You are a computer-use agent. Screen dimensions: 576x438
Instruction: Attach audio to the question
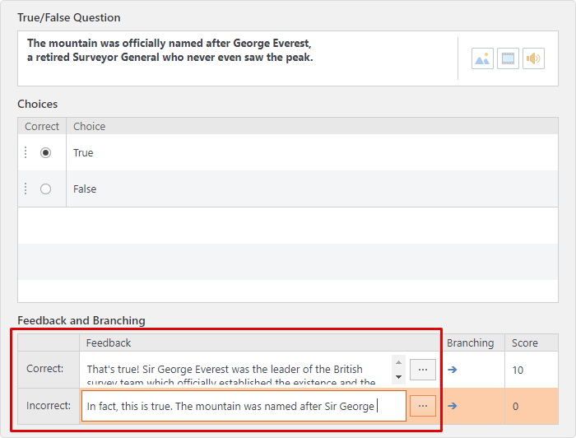pyautogui.click(x=533, y=58)
